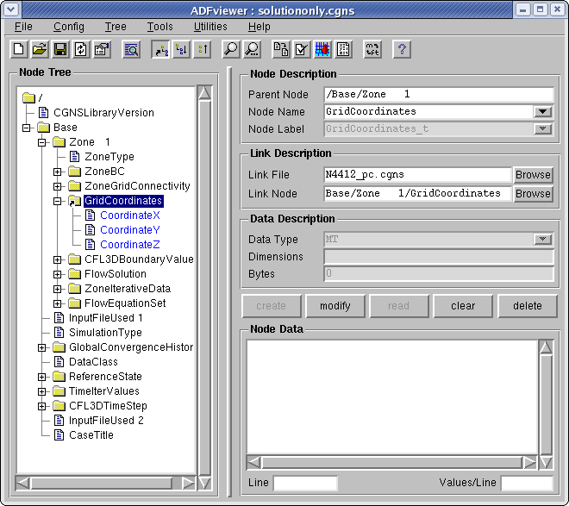Click the read button

tap(399, 306)
